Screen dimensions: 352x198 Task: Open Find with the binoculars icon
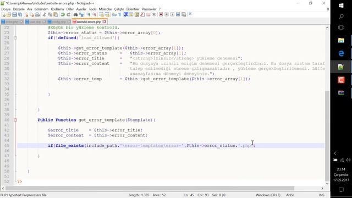click(76, 15)
